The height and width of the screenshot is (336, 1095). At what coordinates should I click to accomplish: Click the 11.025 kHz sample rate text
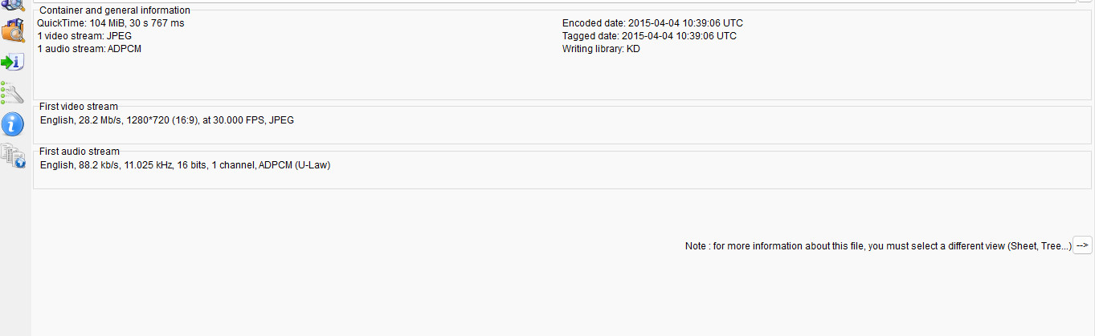[x=149, y=165]
